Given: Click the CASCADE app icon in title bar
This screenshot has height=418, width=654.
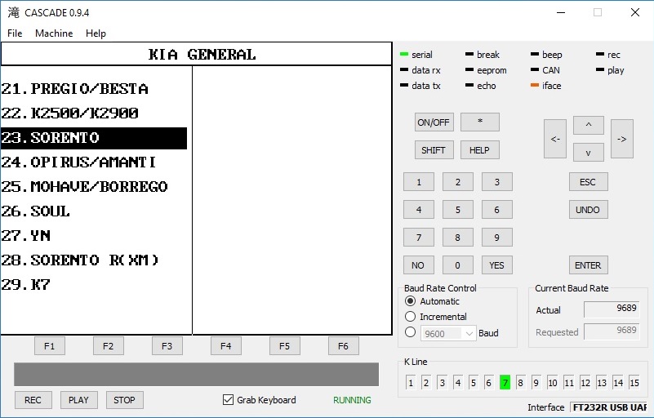Looking at the screenshot, I should pyautogui.click(x=13, y=12).
